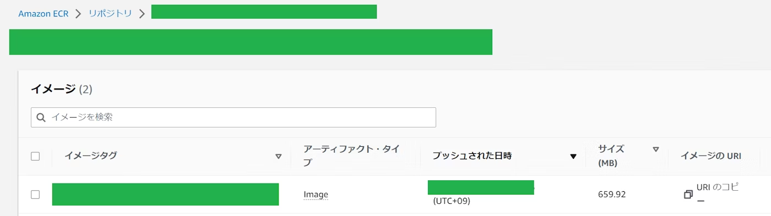
Task: Sort images by プッシュされた日時 column label
Action: pyautogui.click(x=472, y=156)
